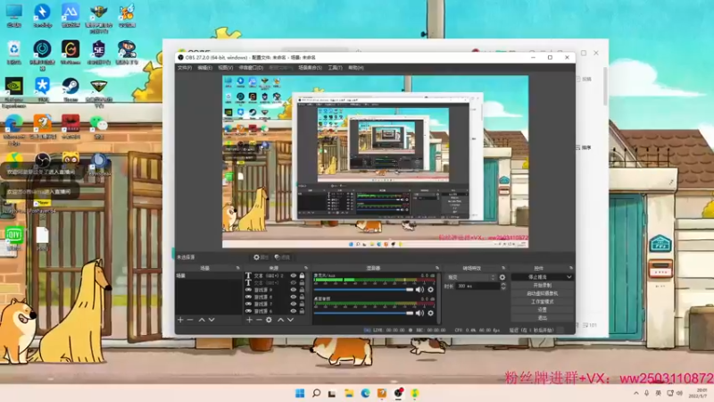
Task: Toggle lock on game source 9
Action: (302, 289)
